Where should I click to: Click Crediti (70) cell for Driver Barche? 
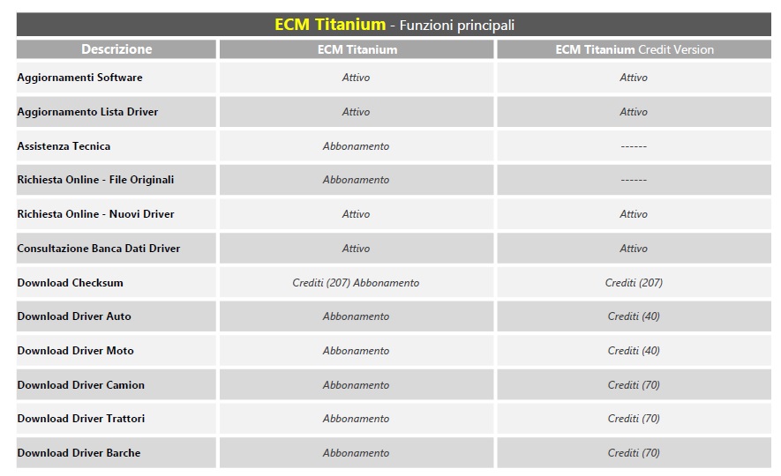(634, 452)
